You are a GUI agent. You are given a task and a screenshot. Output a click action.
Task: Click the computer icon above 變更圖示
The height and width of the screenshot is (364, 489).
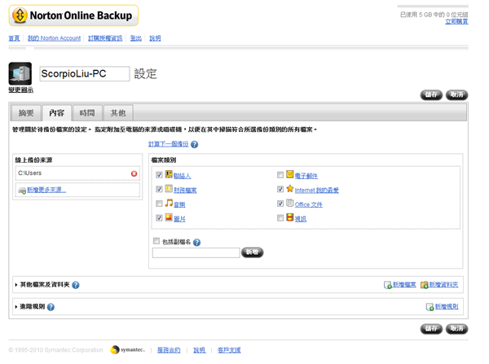click(x=20, y=73)
